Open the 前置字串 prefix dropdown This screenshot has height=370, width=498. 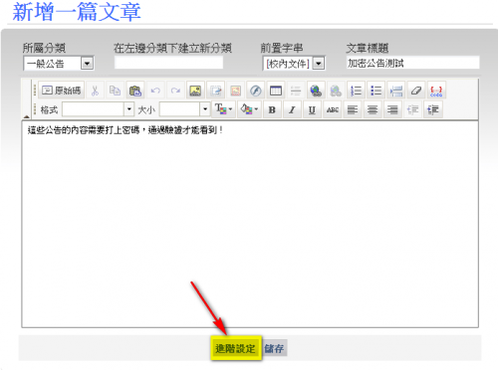click(319, 64)
